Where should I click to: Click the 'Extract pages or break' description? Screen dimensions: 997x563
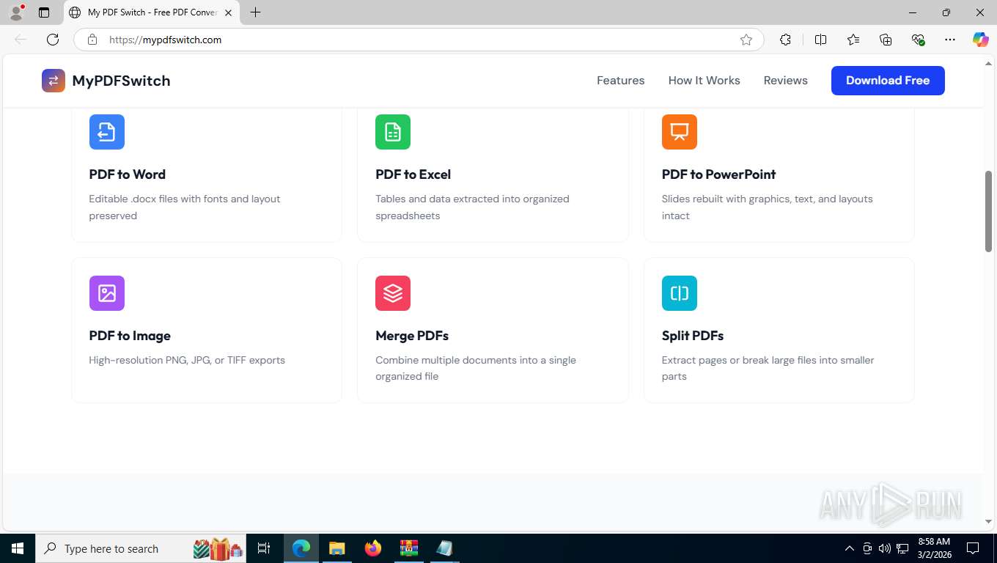click(x=768, y=368)
